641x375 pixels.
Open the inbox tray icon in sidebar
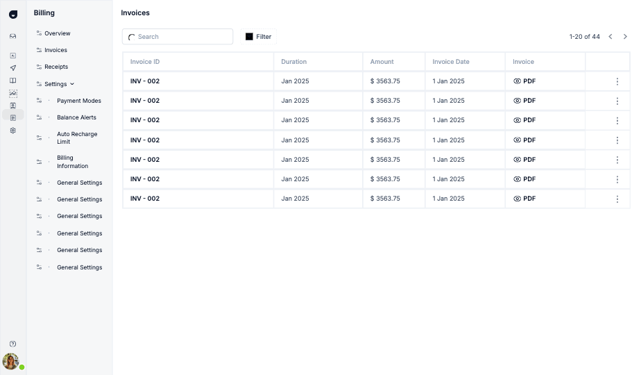click(13, 36)
